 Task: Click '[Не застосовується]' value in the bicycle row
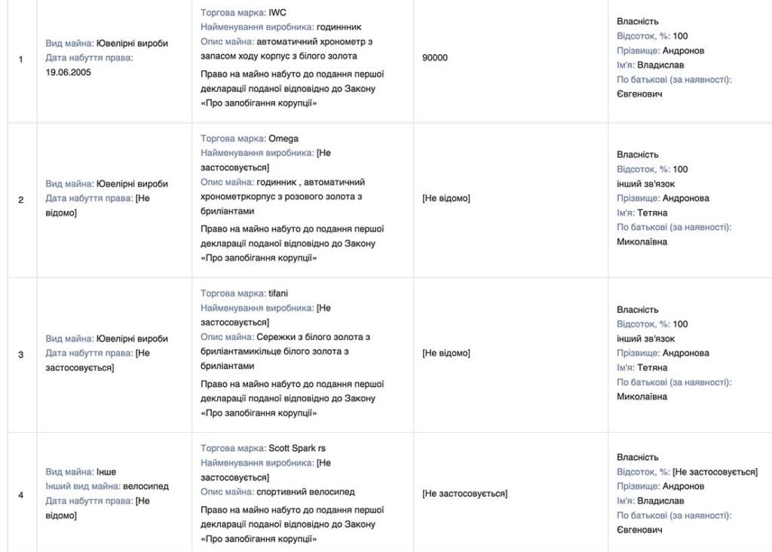(464, 494)
